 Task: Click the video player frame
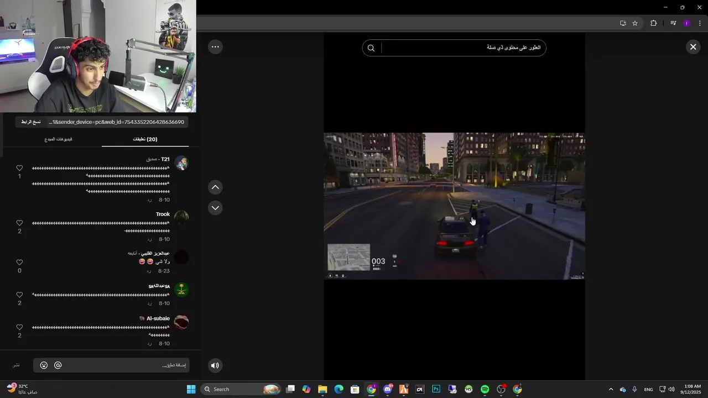[454, 206]
